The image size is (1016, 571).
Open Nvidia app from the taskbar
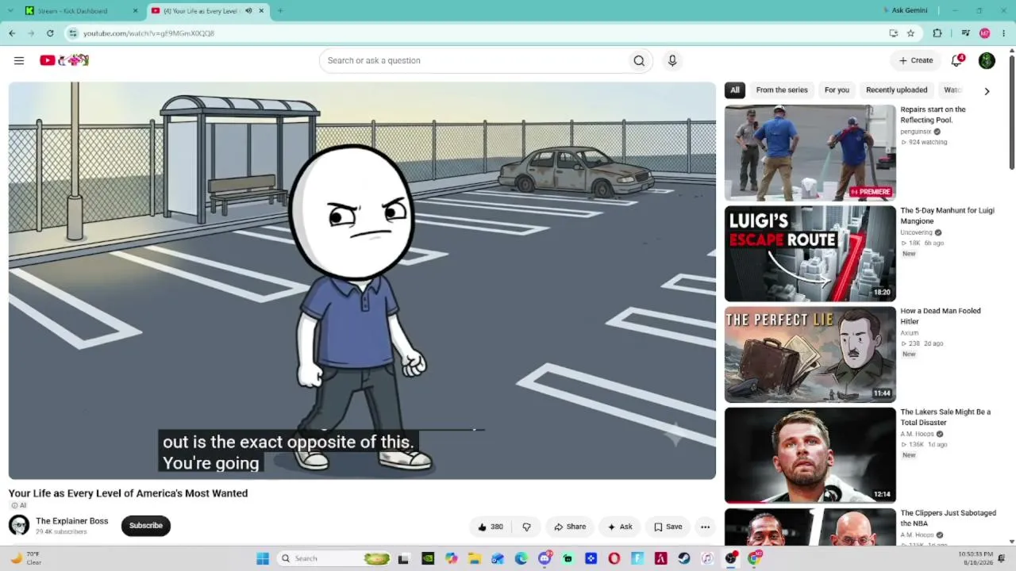[x=428, y=558]
